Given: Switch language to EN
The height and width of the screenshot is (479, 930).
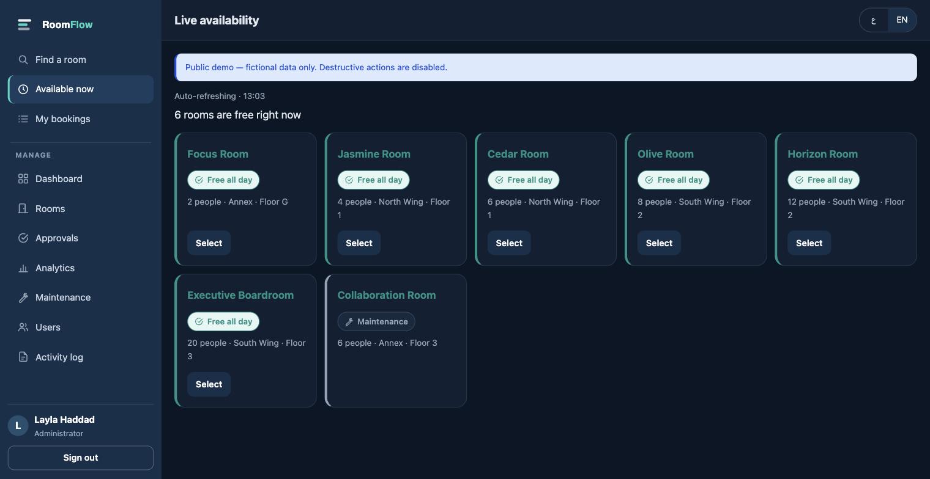Looking at the screenshot, I should point(902,20).
